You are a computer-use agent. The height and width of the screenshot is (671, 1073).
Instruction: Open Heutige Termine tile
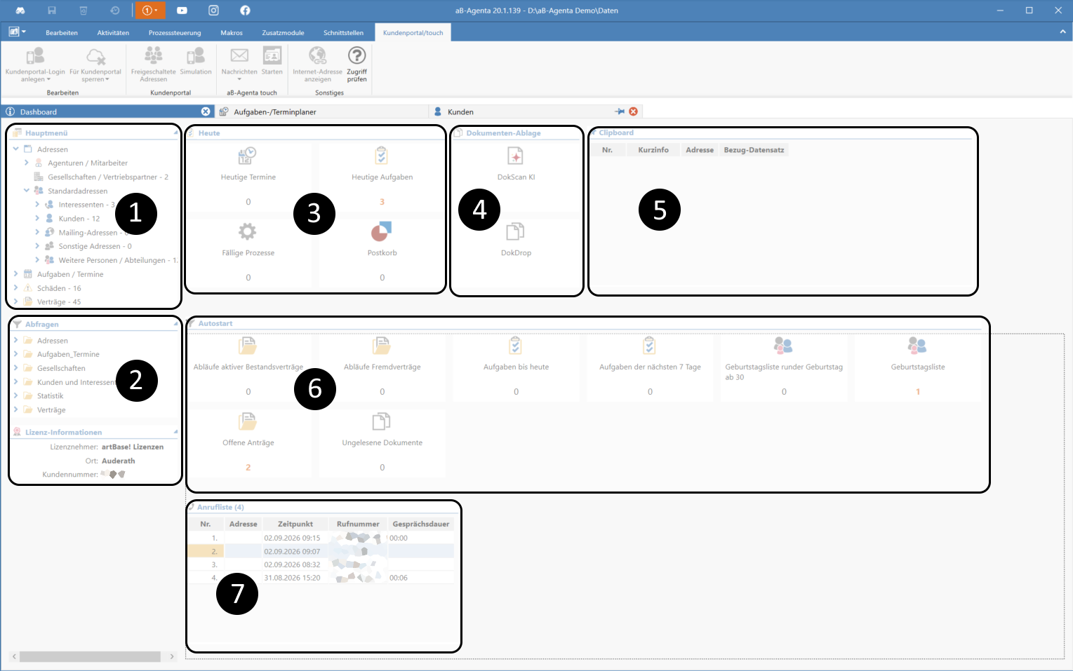(248, 175)
